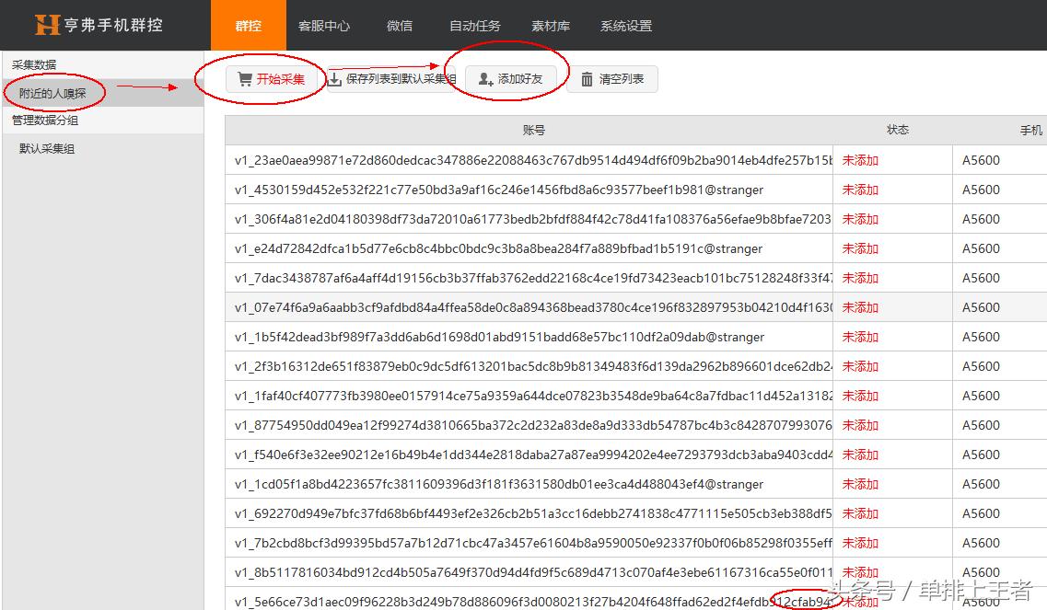
Task: Click A5600 phone cell in v1_07e74f6a row
Action: coord(981,307)
